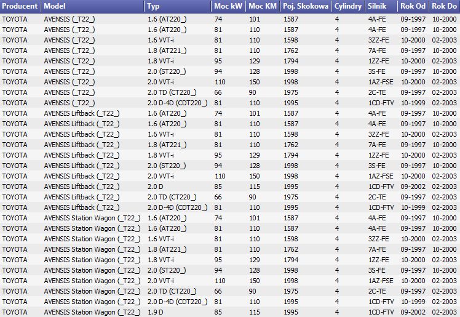Image resolution: width=460 pixels, height=317 pixels.
Task: Sort by the Moc KM column header
Action: (x=263, y=6)
